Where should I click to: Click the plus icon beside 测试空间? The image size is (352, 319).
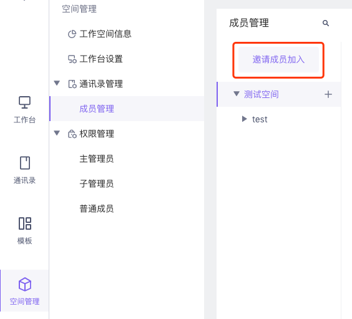(328, 94)
